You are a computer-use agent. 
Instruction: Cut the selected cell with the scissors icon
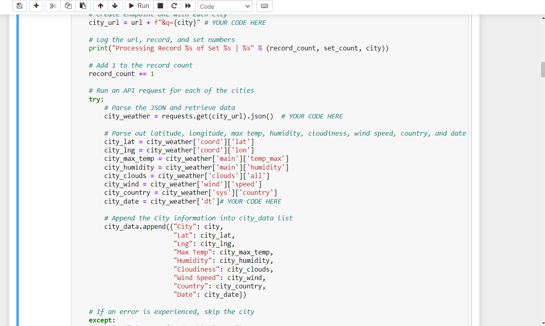click(x=53, y=6)
